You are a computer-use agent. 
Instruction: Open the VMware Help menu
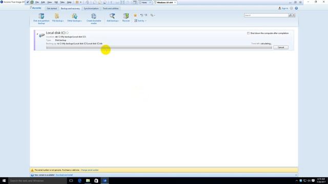pyautogui.click(x=69, y=2)
